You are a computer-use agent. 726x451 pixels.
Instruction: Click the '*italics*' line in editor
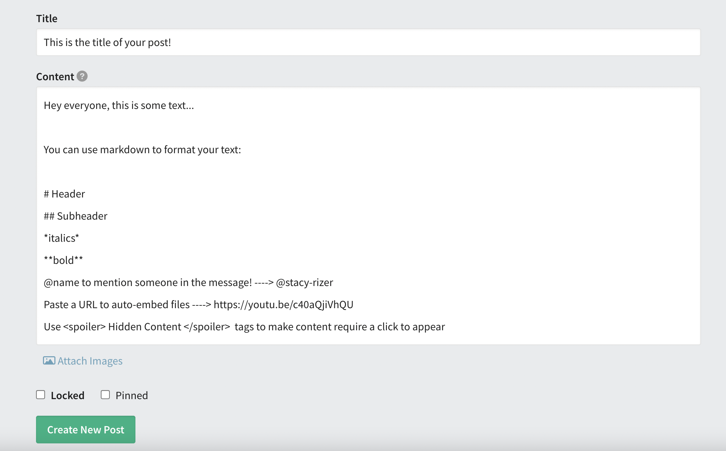click(61, 238)
